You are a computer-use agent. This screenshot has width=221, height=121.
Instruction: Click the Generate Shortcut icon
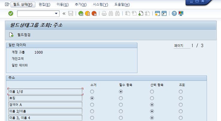click(164, 14)
